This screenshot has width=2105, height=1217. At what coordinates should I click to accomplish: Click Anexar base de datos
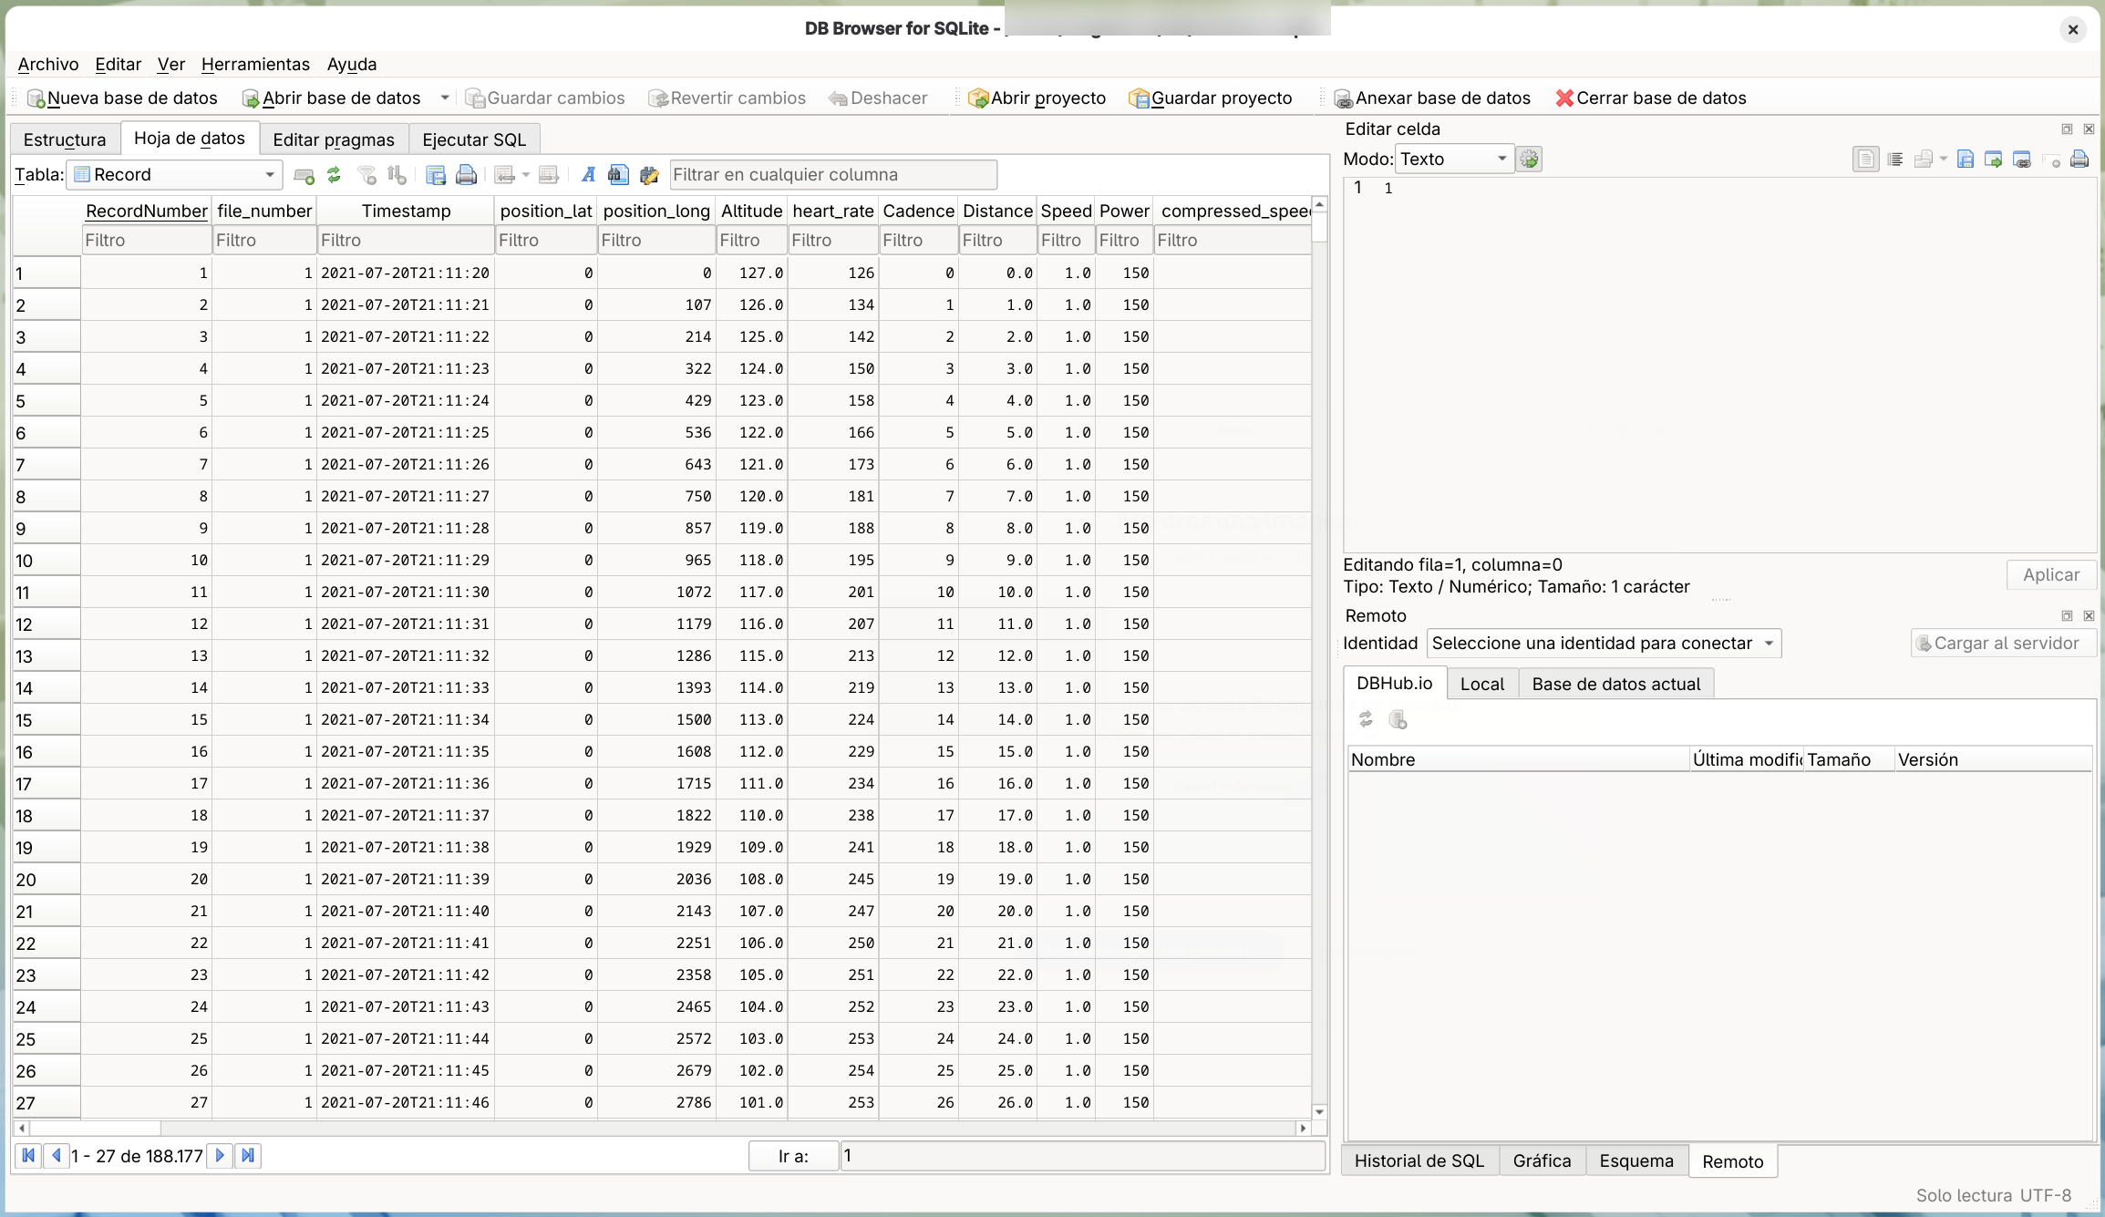point(1432,98)
